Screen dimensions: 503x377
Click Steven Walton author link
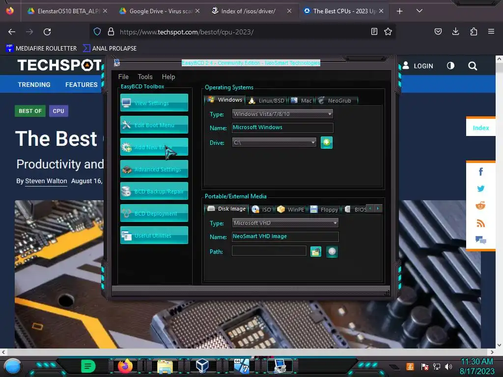click(x=46, y=181)
